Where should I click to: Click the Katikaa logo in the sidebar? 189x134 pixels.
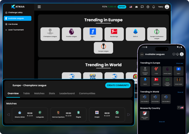pos(18,7)
